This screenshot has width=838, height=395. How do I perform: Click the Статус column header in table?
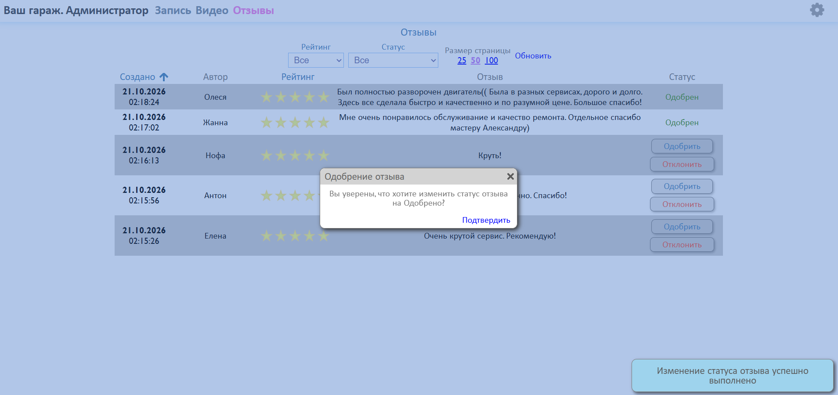pos(682,77)
